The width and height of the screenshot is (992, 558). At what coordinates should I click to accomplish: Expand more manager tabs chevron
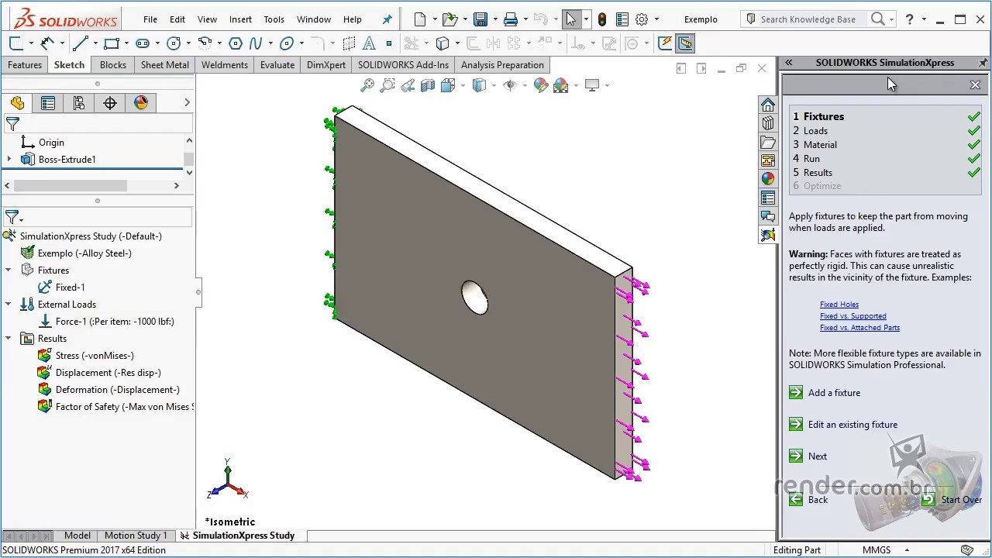pos(187,102)
